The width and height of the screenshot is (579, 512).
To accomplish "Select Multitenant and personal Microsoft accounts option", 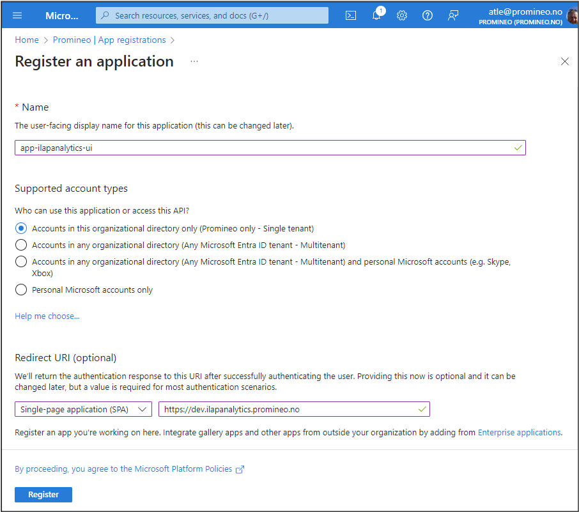I will click(21, 261).
